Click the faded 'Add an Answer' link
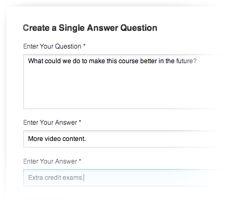 [x=46, y=199]
